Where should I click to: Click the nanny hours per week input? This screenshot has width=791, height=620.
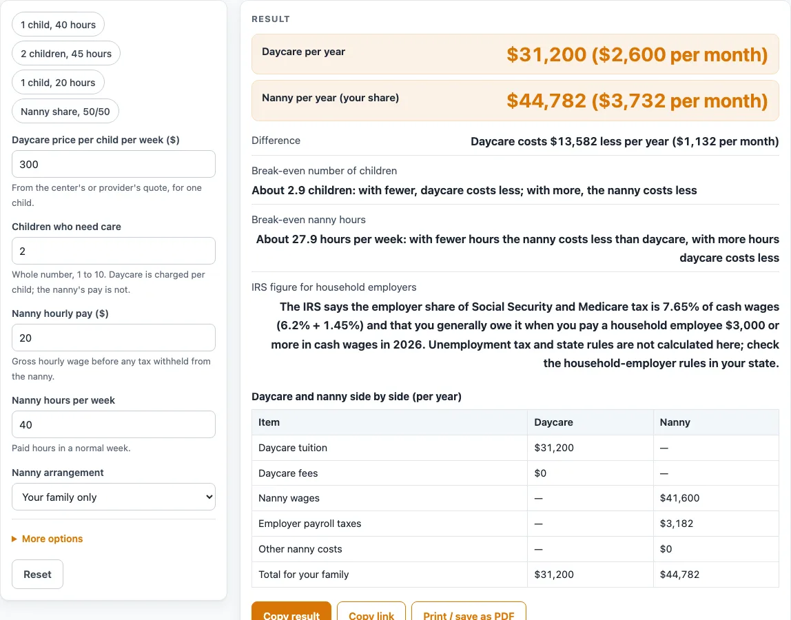click(x=114, y=424)
